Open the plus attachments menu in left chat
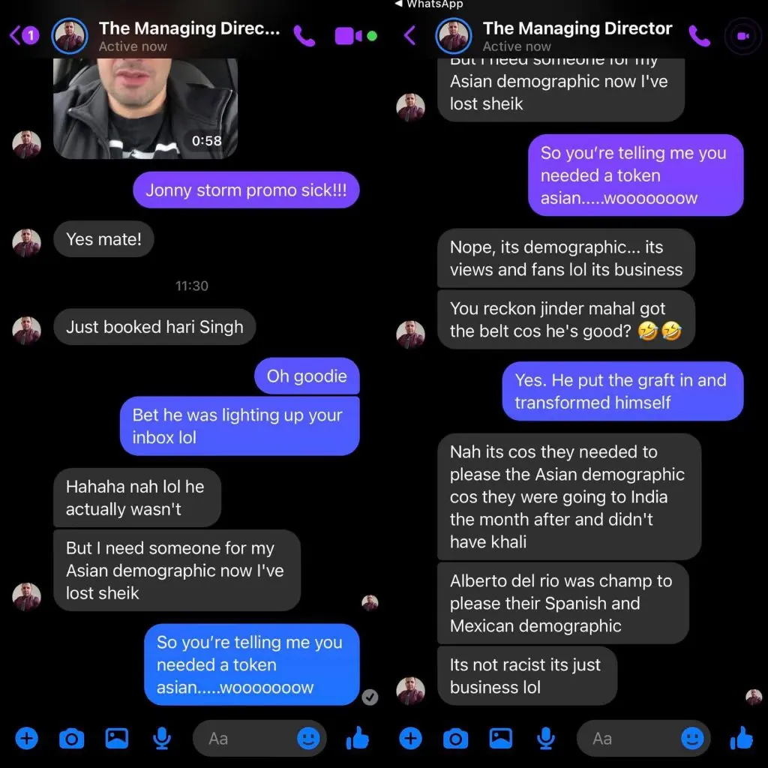The image size is (768, 768). pyautogui.click(x=26, y=738)
